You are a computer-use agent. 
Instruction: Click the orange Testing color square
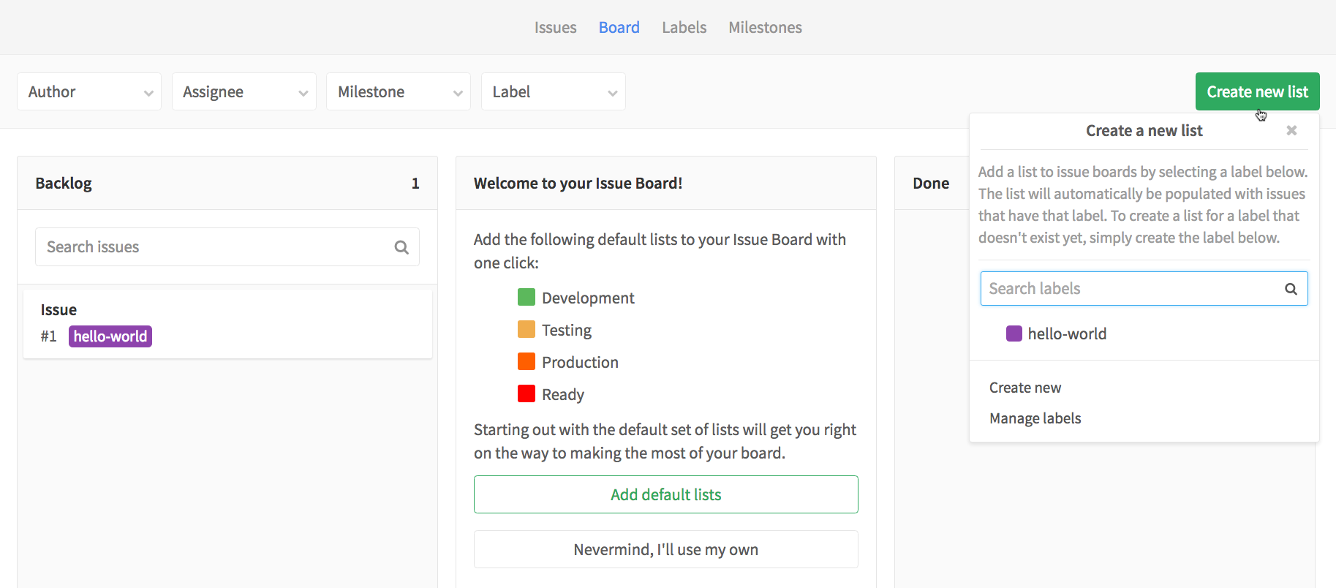click(527, 329)
